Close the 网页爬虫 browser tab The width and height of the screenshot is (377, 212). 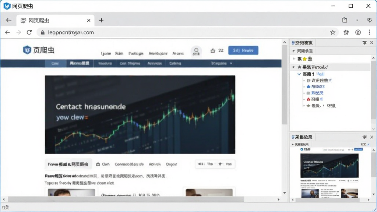point(89,21)
